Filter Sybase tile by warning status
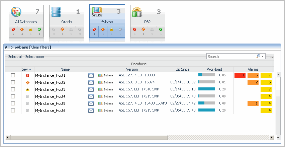The width and height of the screenshot is (285, 147). [111, 29]
